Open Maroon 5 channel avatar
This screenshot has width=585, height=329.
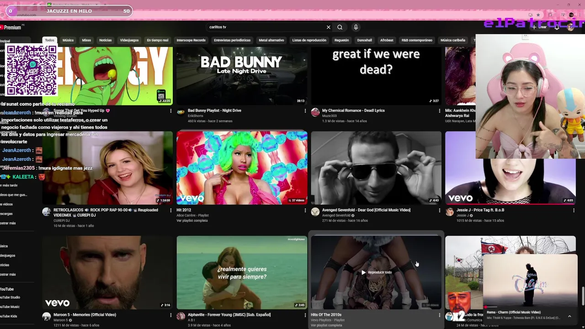click(x=46, y=316)
